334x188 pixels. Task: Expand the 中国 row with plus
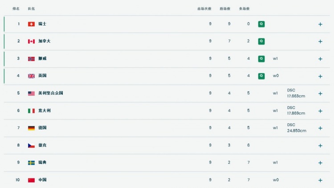click(x=320, y=180)
